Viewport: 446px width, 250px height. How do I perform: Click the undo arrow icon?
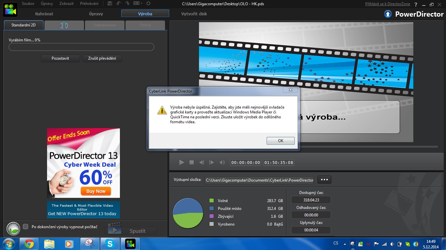(x=119, y=4)
